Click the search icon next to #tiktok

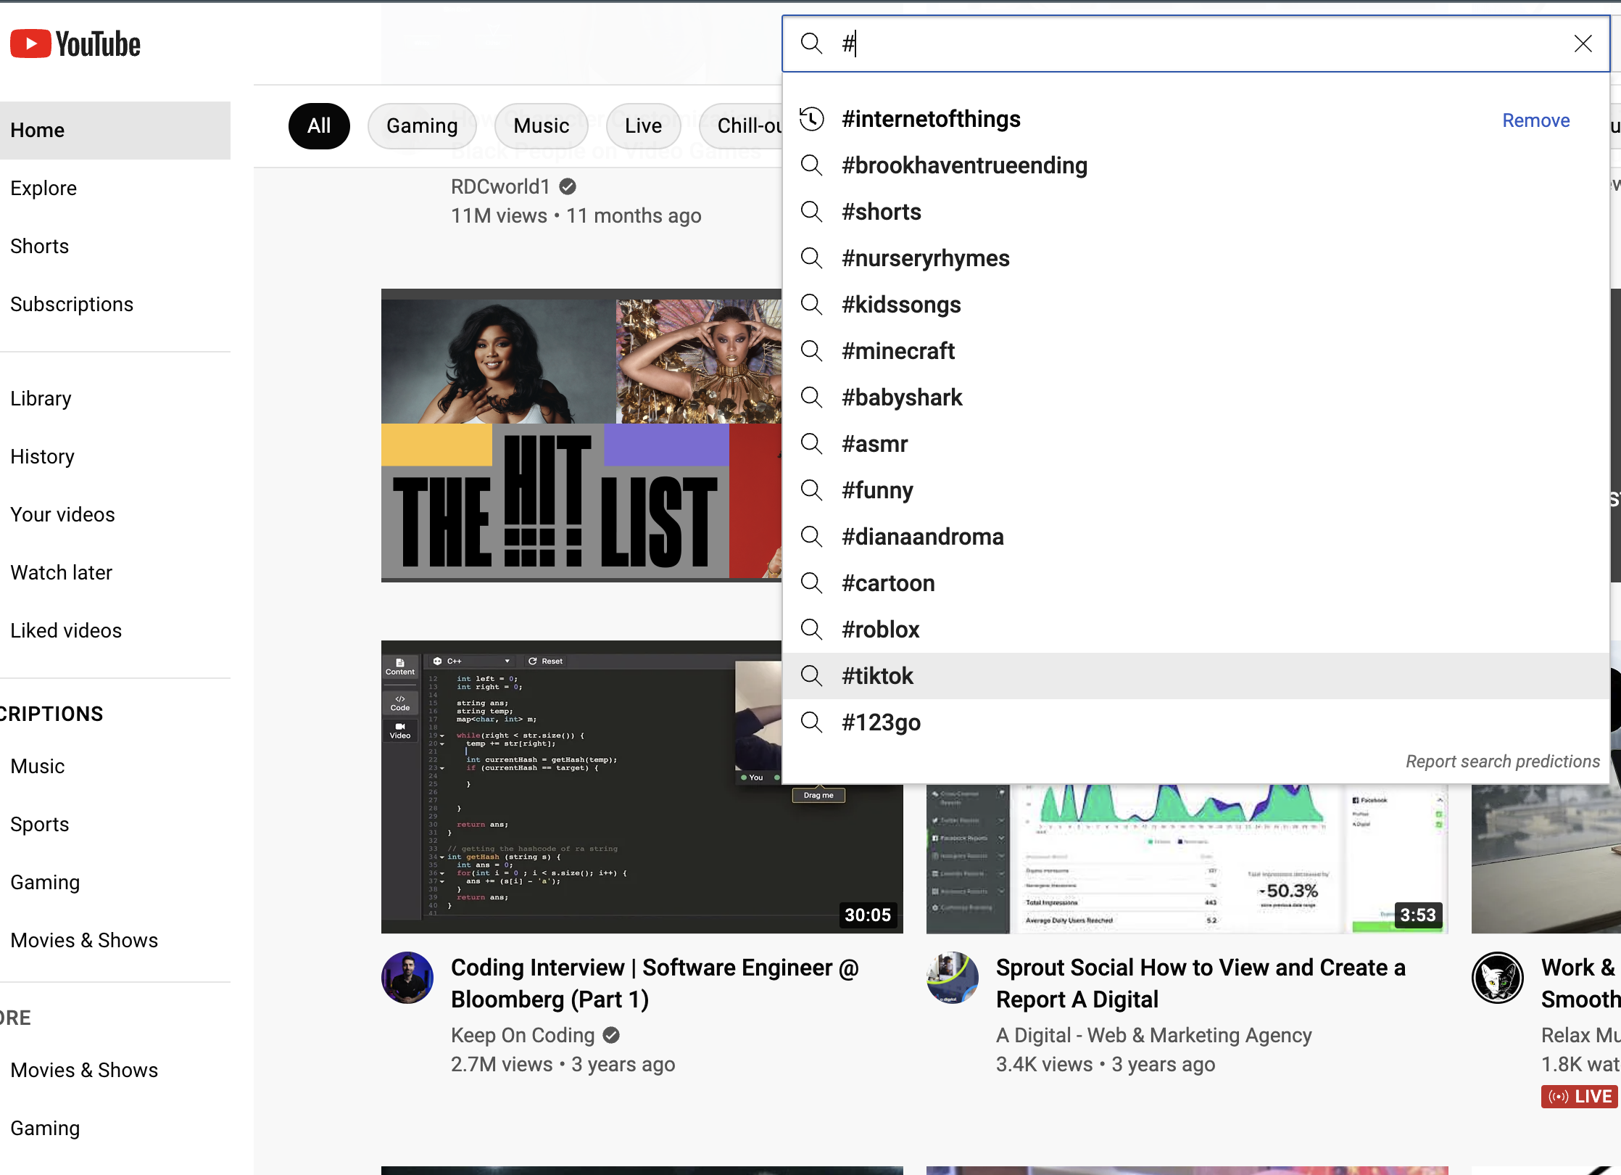click(x=812, y=676)
